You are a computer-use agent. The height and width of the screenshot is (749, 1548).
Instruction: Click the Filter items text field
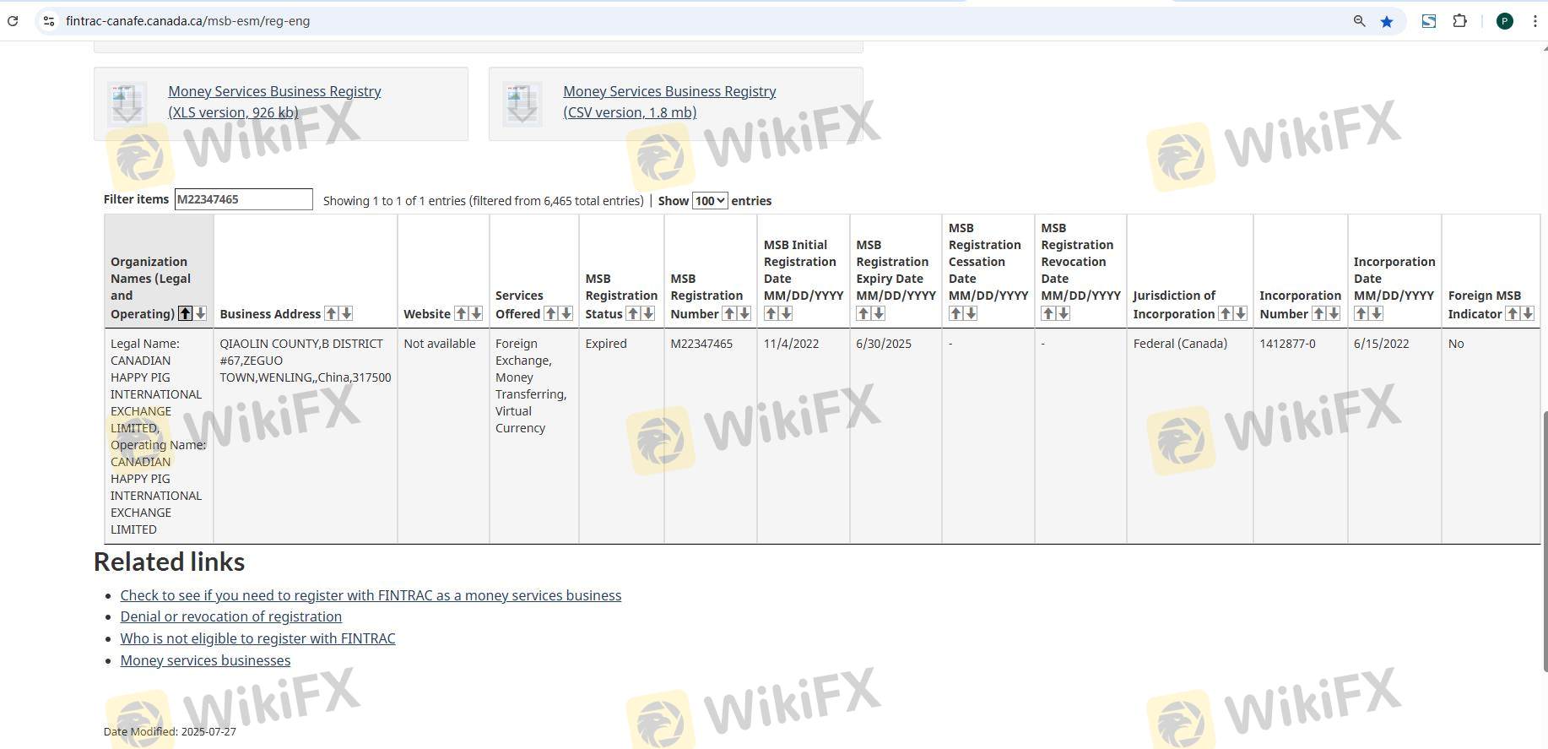point(243,199)
